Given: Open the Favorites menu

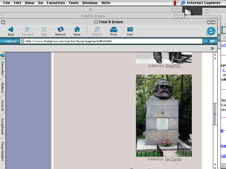Looking at the screenshot, I should pos(56,3).
